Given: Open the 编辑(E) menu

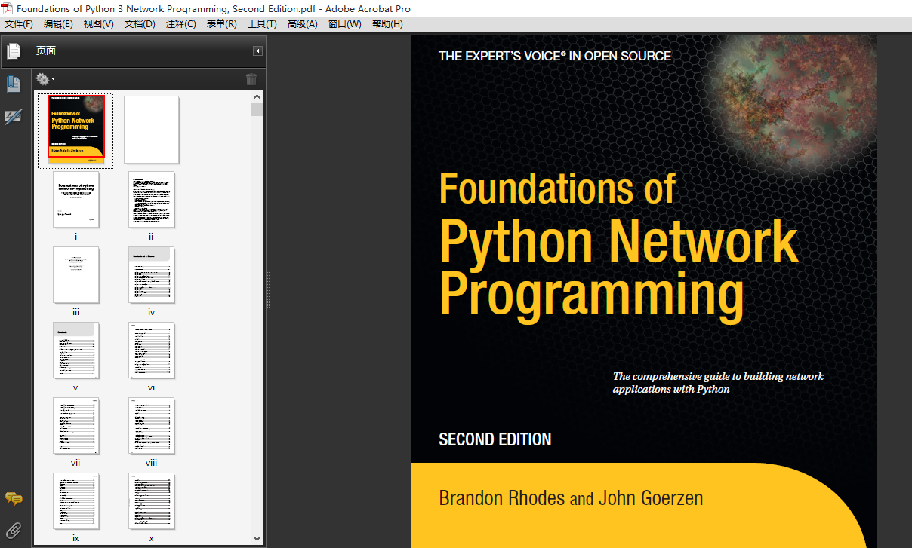Looking at the screenshot, I should click(58, 24).
